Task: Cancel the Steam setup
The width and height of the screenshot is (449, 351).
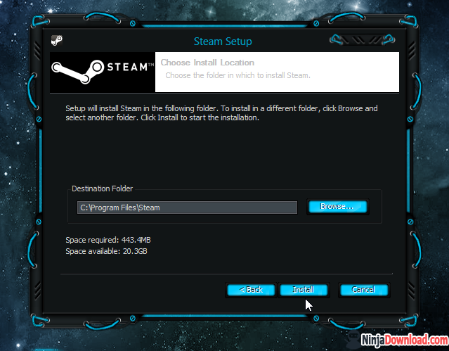Action: pyautogui.click(x=364, y=290)
